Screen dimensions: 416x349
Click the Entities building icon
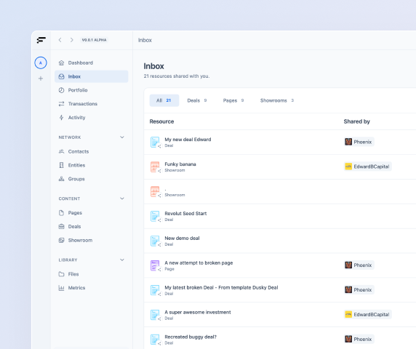click(61, 165)
